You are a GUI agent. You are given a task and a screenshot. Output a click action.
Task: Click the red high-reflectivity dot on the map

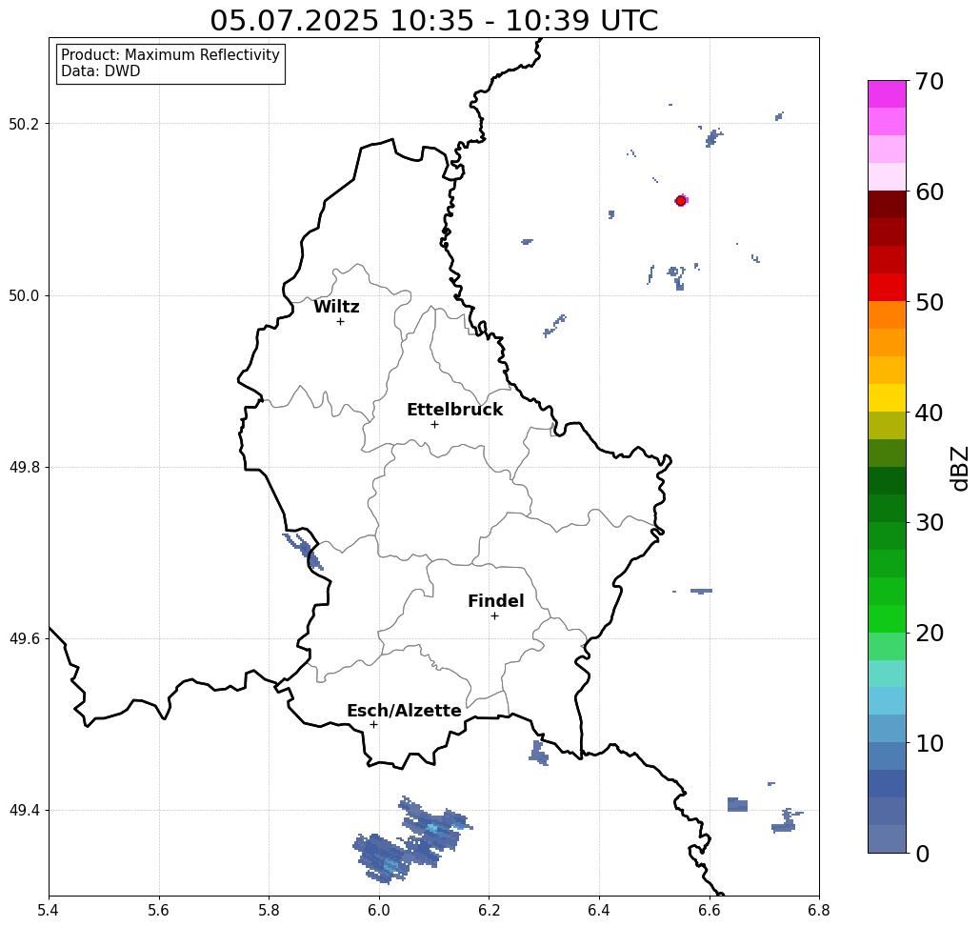(x=681, y=201)
